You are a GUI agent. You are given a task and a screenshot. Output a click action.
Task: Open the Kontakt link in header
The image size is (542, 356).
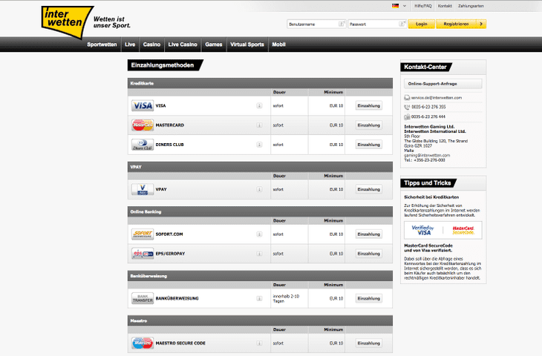pos(445,6)
